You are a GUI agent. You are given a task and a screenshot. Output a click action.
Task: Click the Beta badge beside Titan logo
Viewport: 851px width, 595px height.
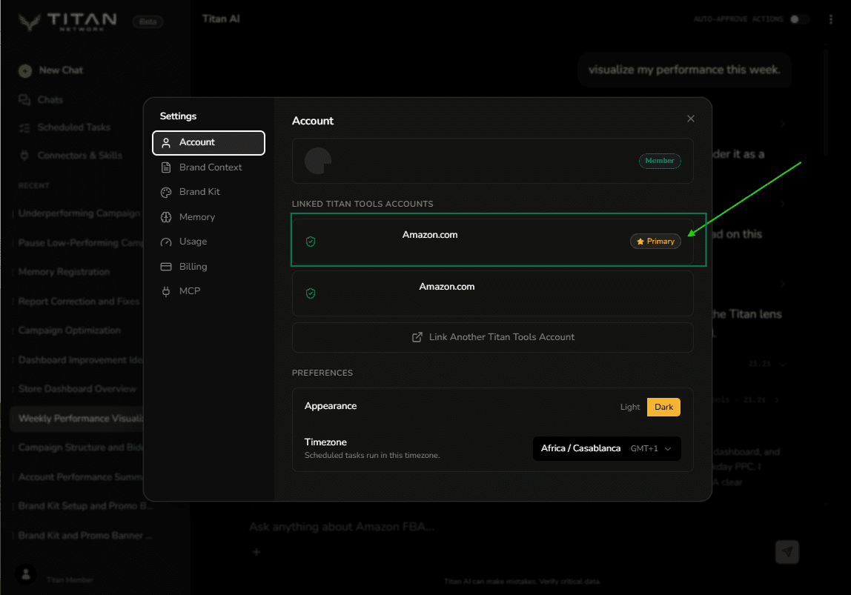click(x=148, y=21)
